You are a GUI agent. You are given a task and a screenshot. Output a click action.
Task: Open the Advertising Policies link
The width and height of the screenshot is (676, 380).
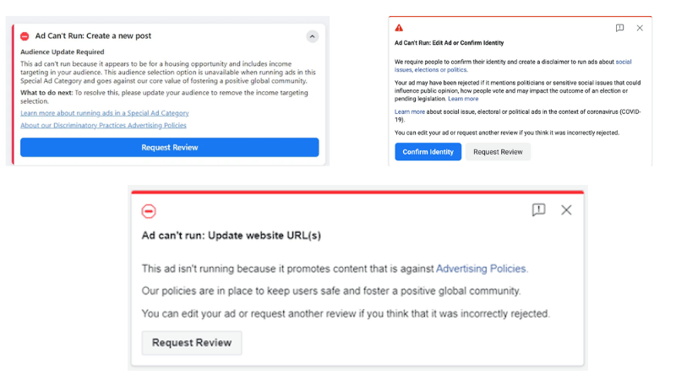coord(482,269)
